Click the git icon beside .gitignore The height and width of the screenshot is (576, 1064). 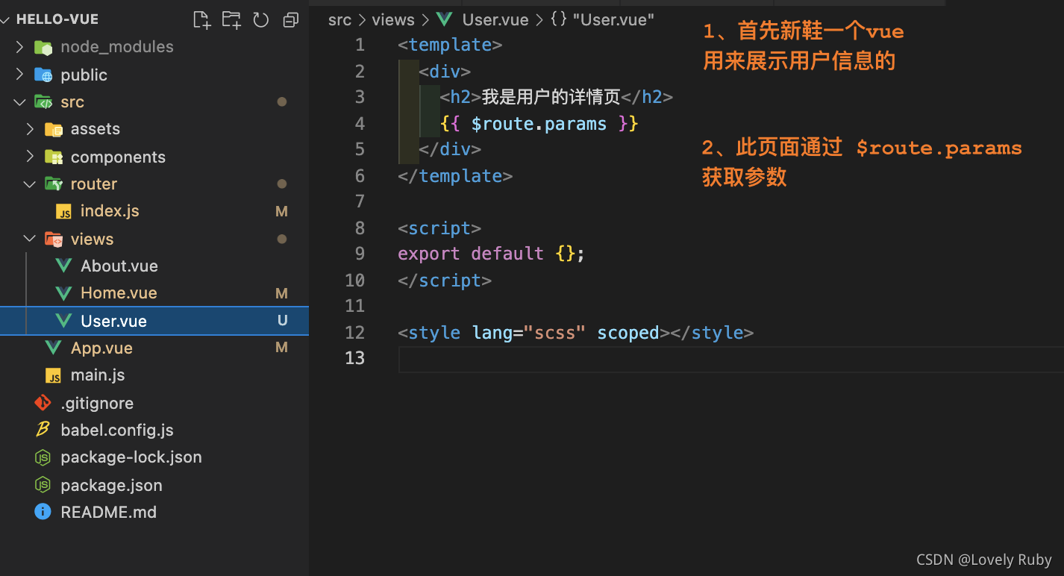tap(43, 403)
